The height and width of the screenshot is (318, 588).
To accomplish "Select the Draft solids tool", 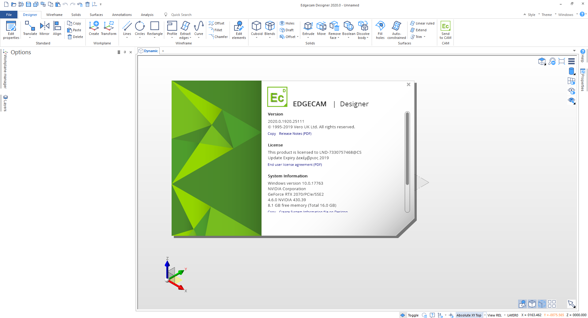I will click(x=287, y=30).
